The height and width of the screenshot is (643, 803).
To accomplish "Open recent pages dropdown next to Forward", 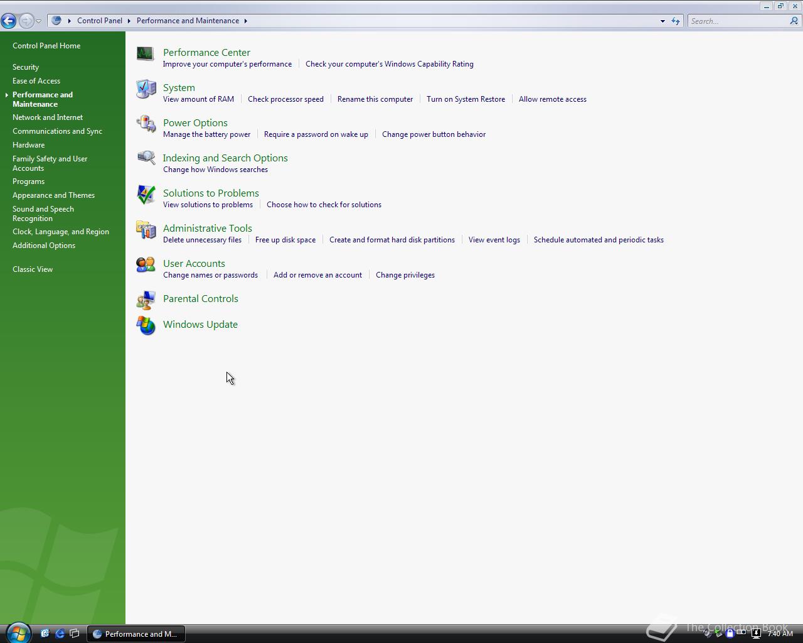I will click(x=38, y=21).
